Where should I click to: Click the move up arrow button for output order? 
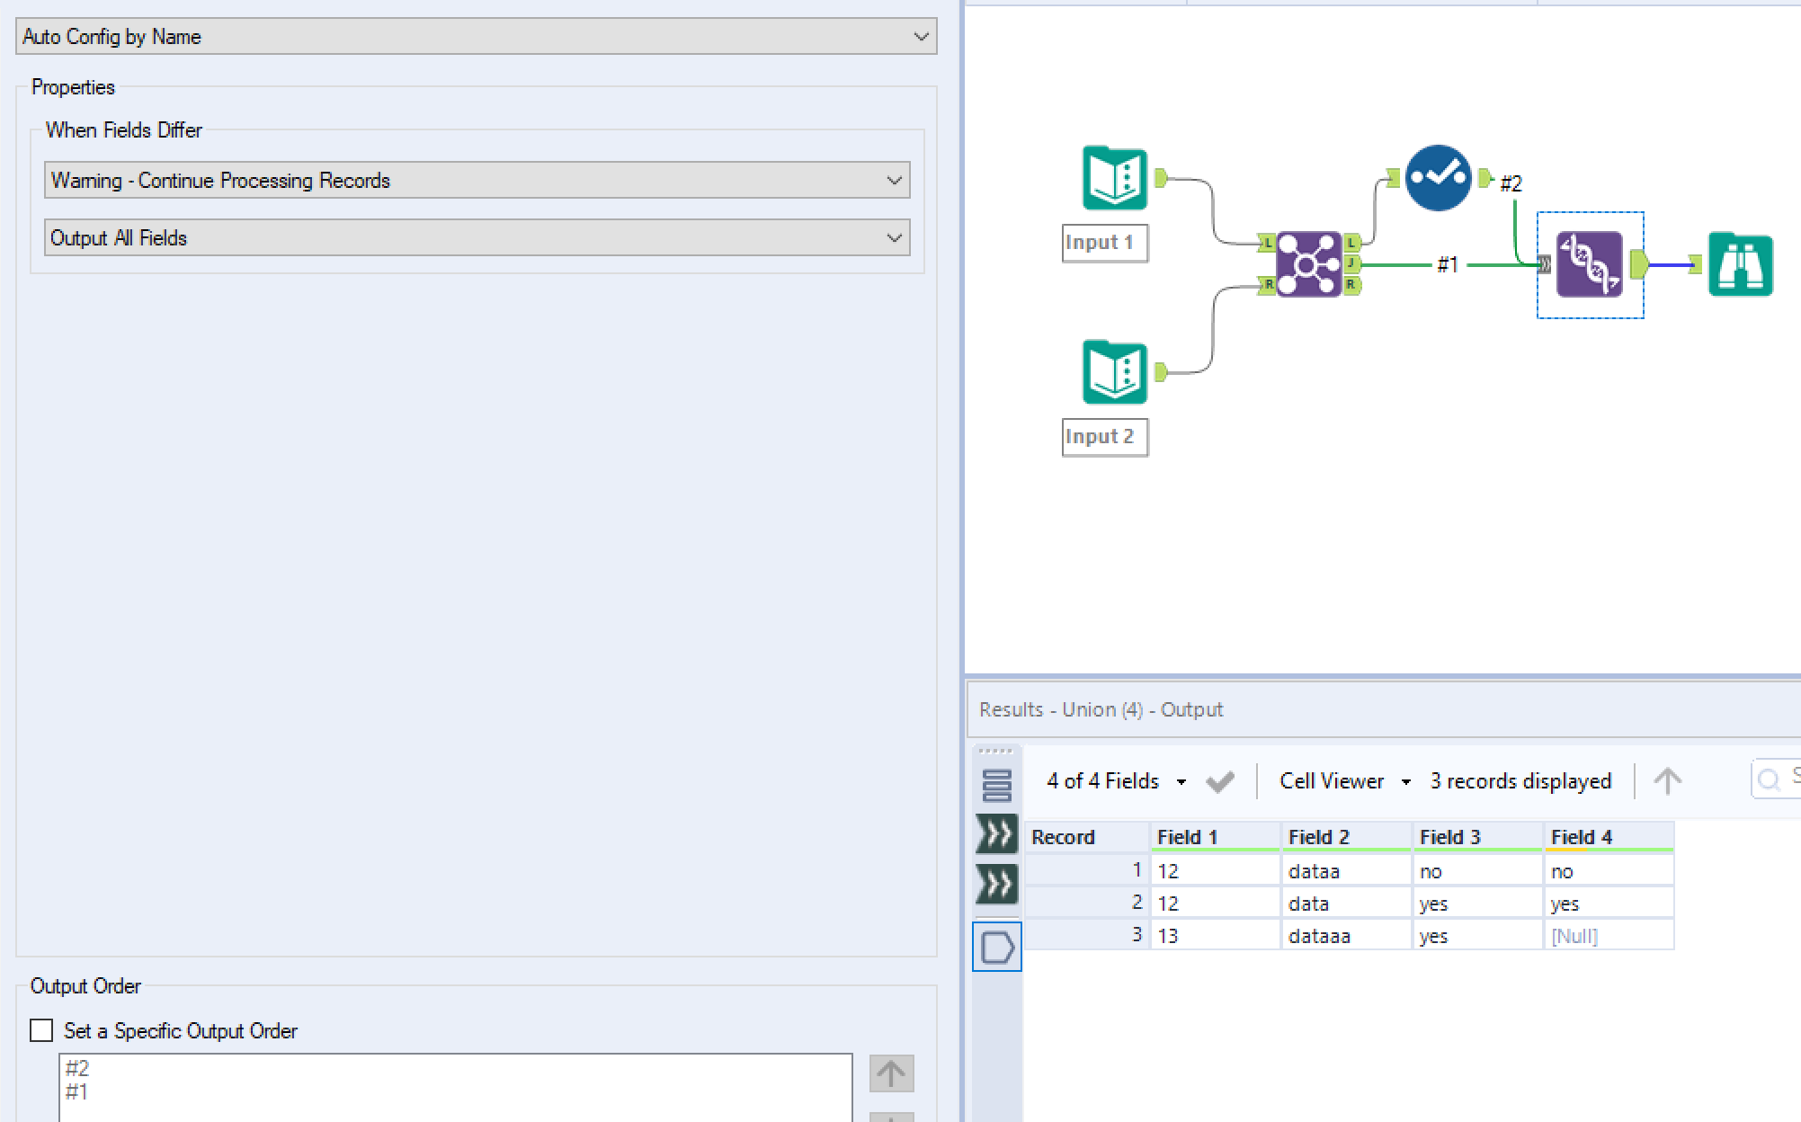coord(890,1073)
